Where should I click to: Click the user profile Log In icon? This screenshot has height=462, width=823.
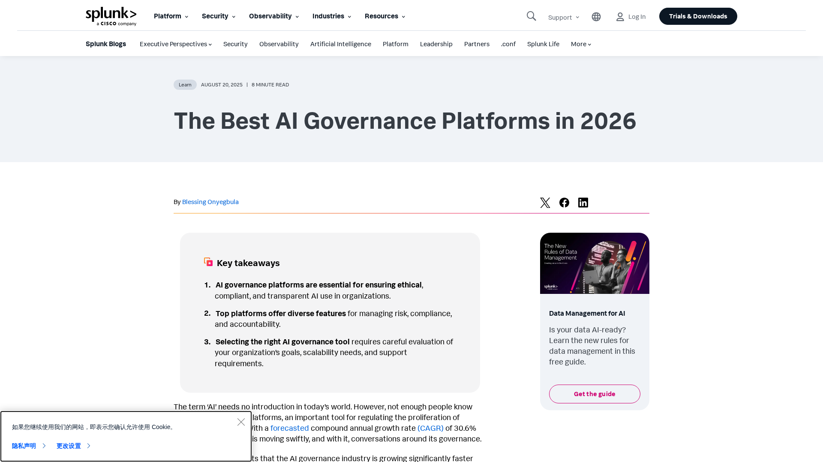pos(620,17)
